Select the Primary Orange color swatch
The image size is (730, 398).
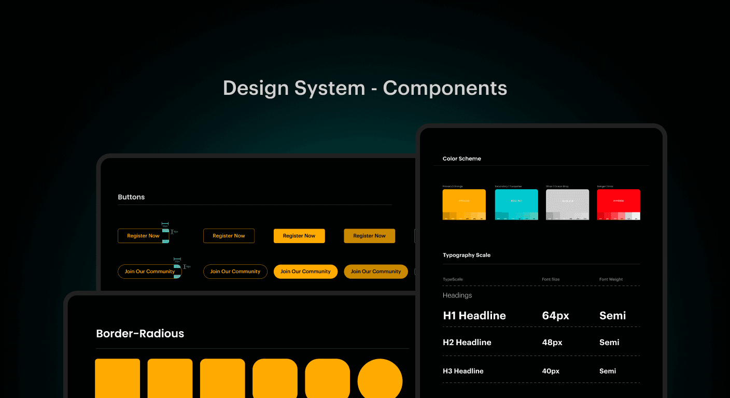[x=464, y=202]
